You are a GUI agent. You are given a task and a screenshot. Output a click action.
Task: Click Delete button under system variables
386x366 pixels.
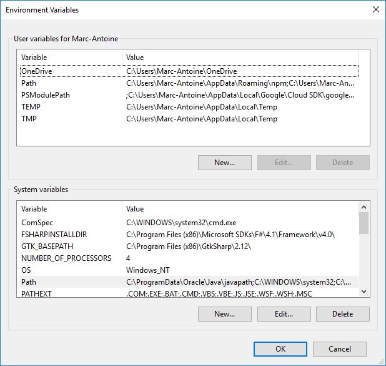(x=342, y=314)
